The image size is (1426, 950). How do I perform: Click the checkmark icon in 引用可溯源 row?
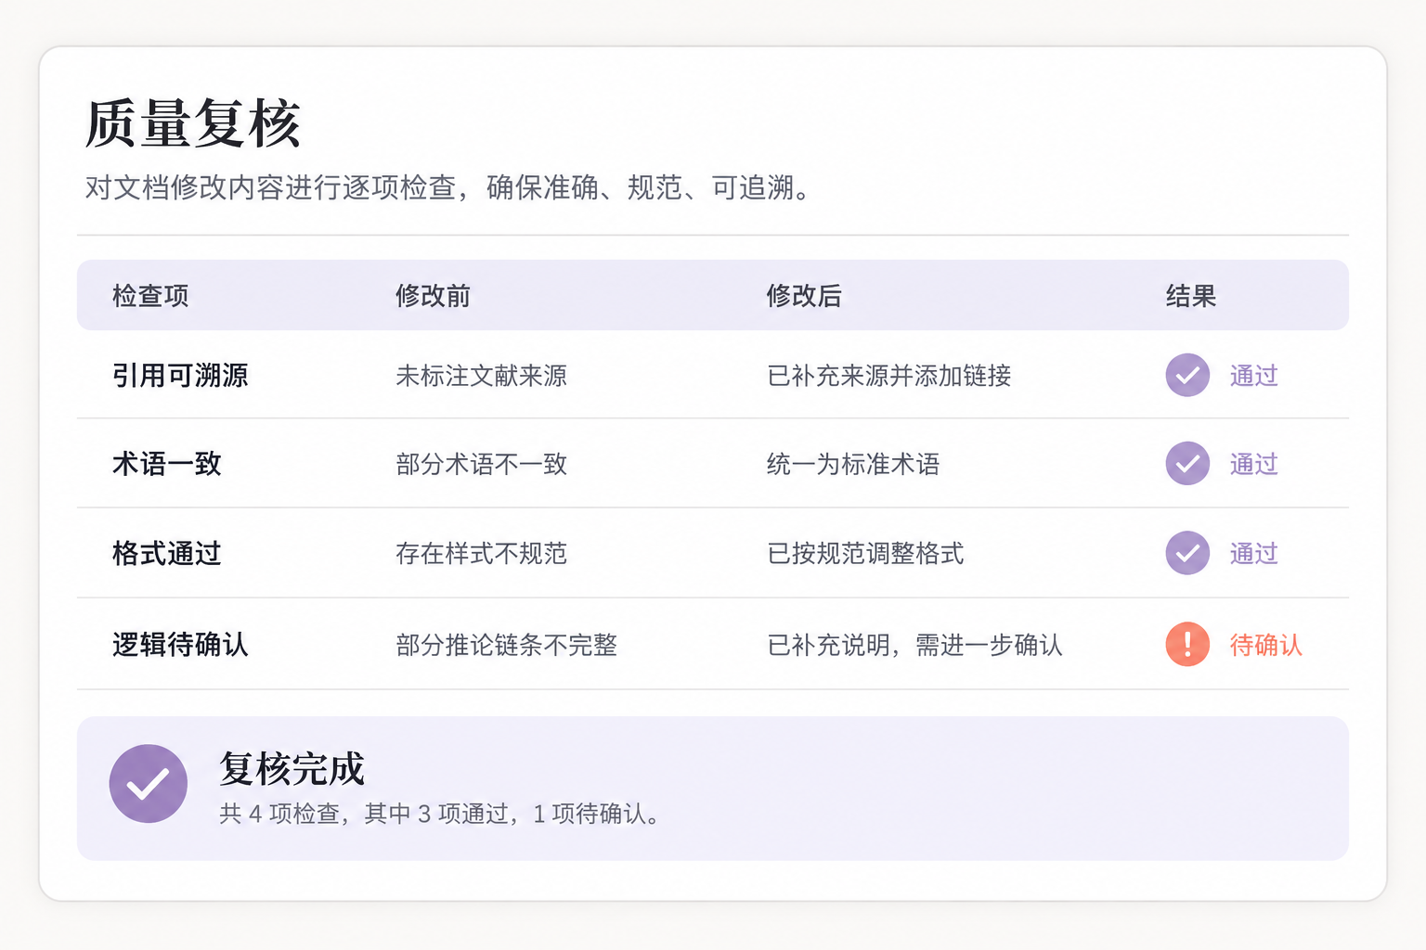click(x=1187, y=376)
